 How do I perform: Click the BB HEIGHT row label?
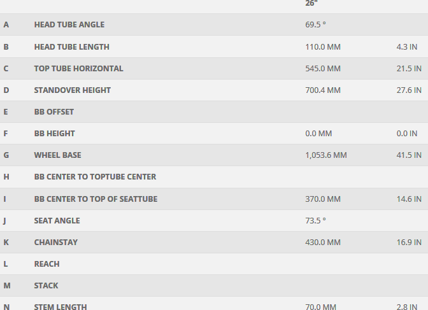click(x=54, y=133)
